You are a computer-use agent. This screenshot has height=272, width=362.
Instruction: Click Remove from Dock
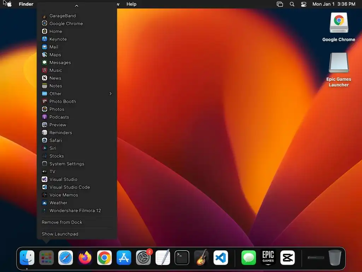point(77,222)
